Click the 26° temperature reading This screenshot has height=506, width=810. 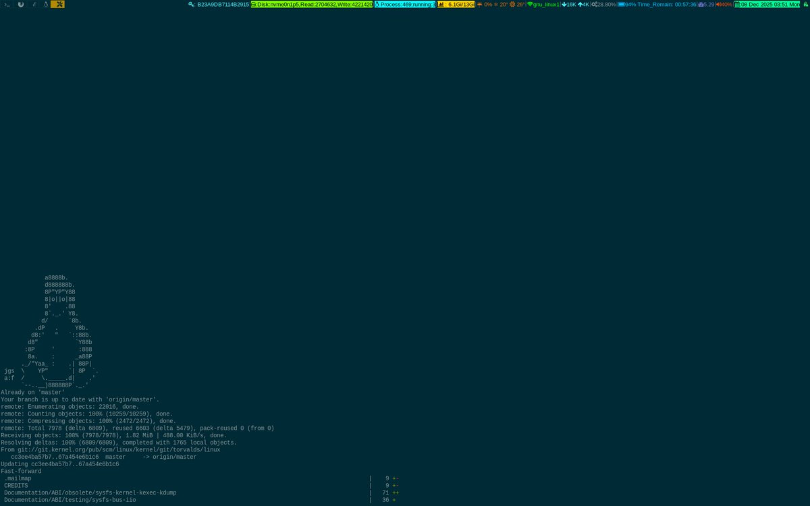point(521,4)
